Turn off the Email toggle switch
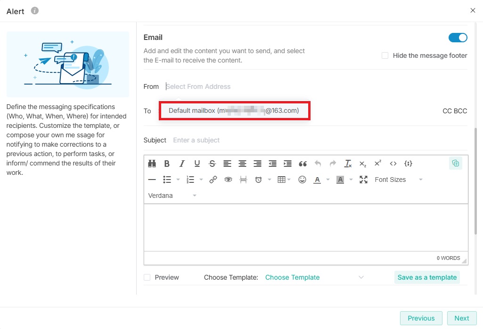This screenshot has width=483, height=329. (458, 38)
